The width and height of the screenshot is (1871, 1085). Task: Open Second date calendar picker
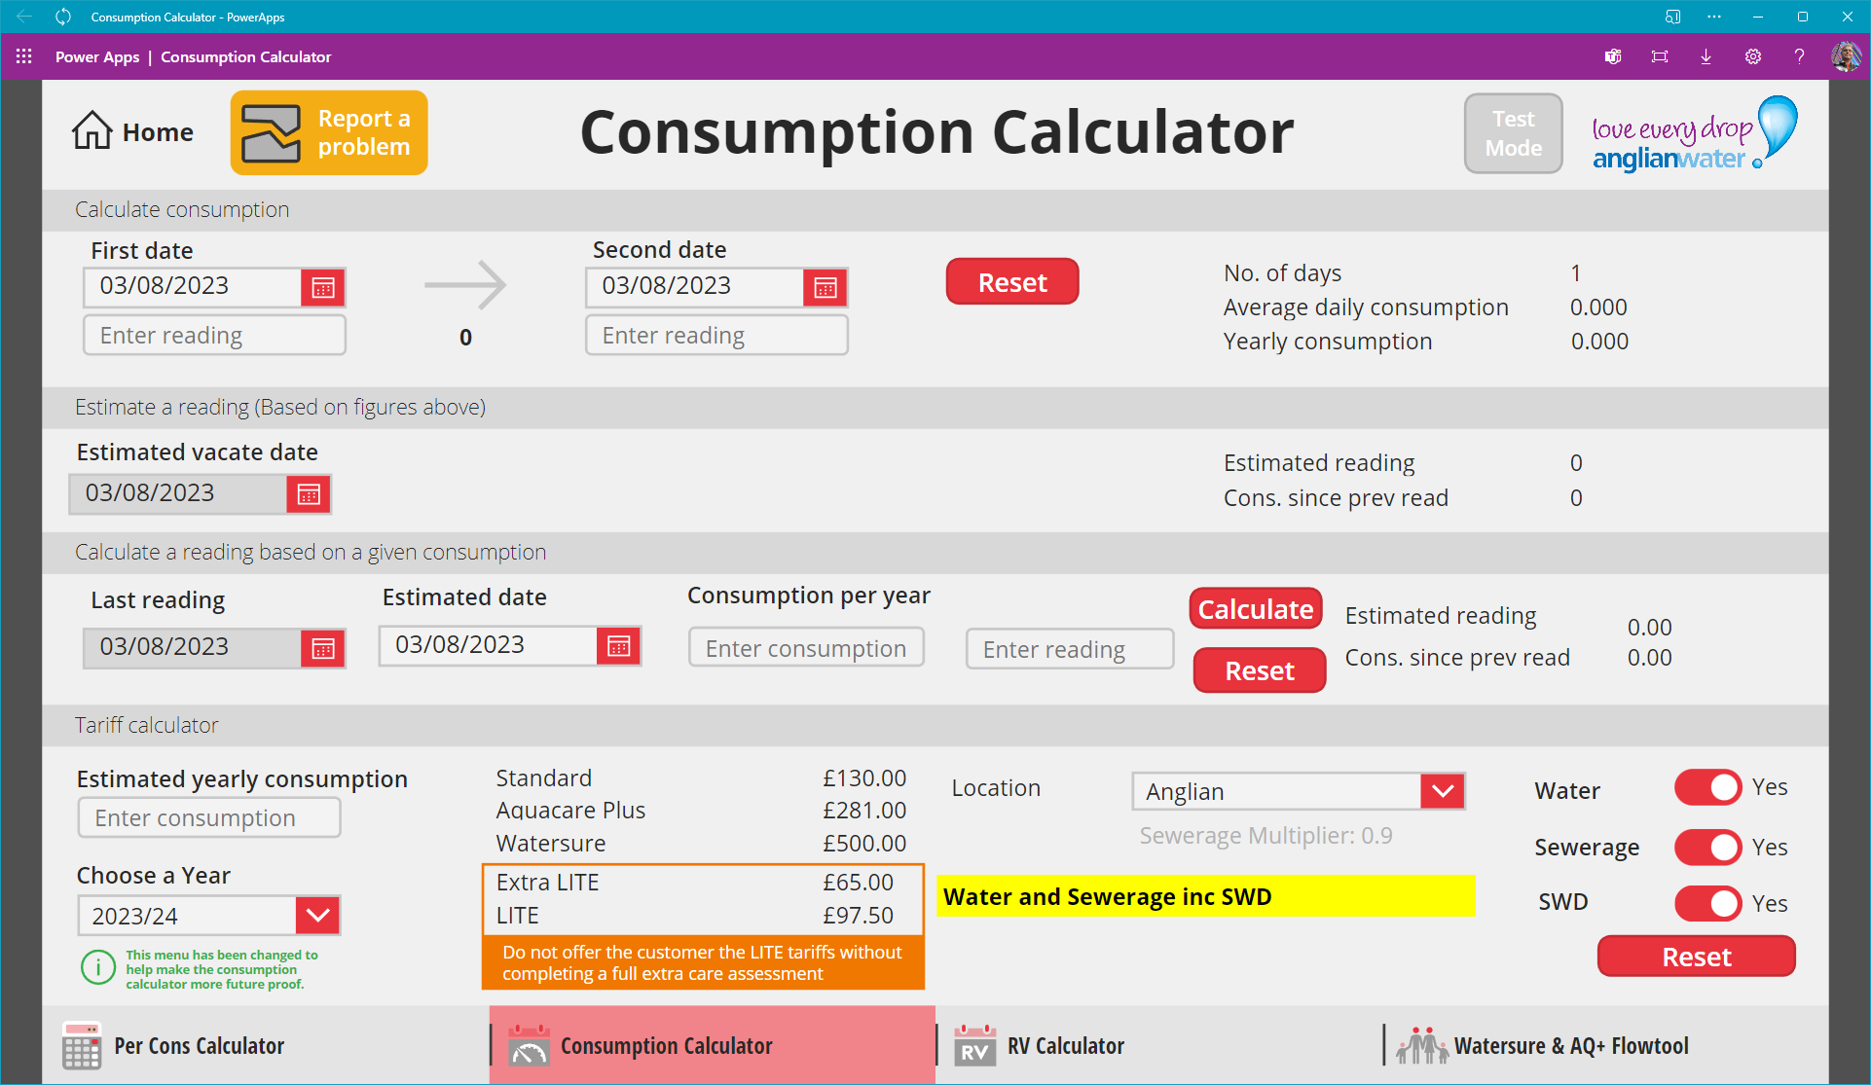[825, 288]
